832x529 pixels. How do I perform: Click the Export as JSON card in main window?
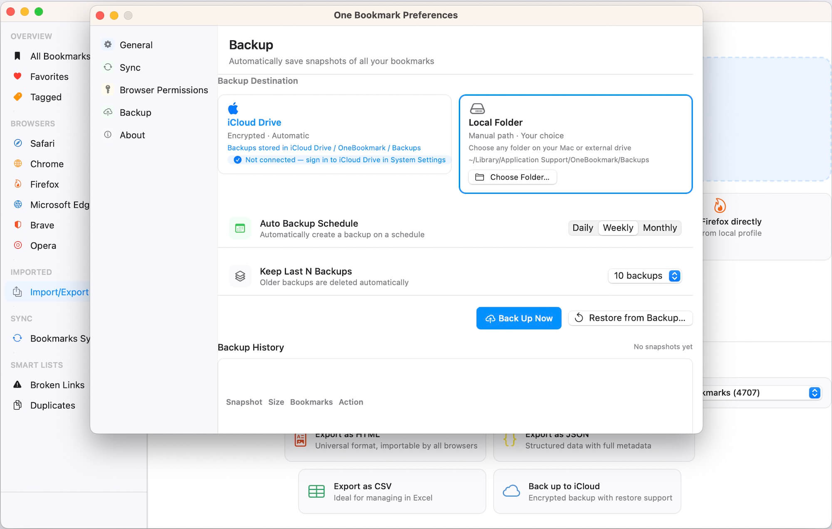[x=594, y=447]
